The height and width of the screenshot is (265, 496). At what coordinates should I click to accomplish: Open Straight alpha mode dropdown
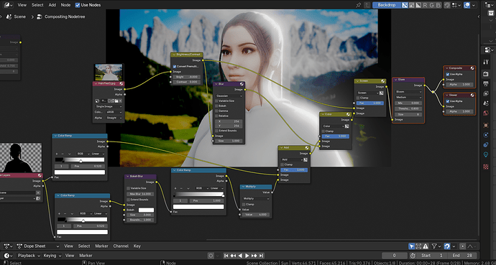click(114, 118)
